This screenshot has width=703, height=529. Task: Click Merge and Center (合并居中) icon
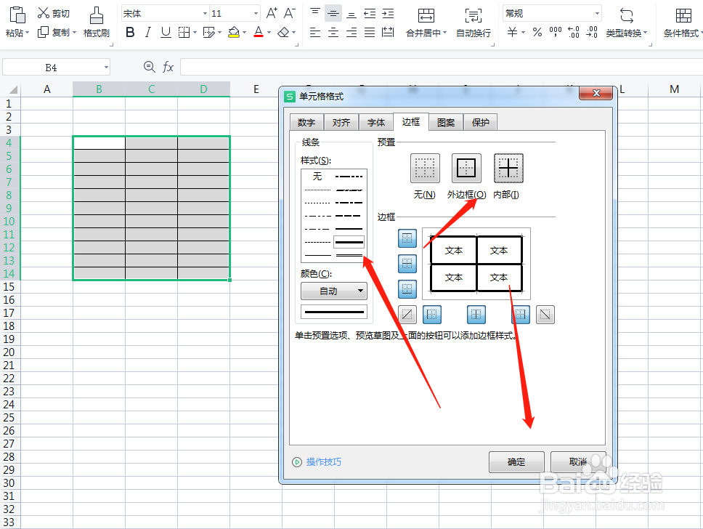pos(426,16)
